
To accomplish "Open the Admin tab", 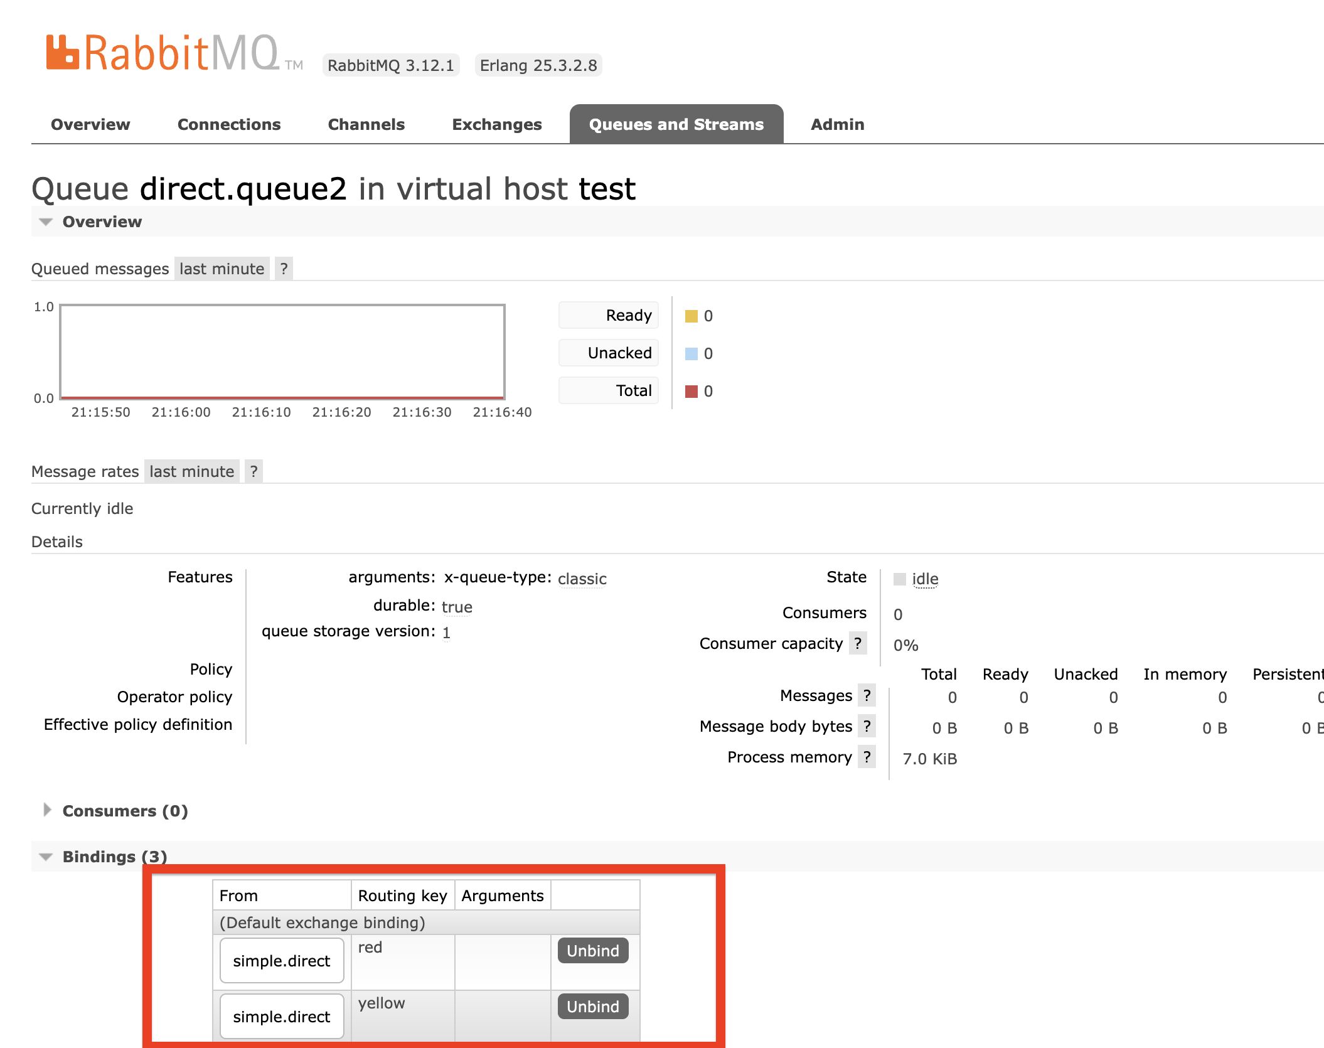I will tap(837, 124).
